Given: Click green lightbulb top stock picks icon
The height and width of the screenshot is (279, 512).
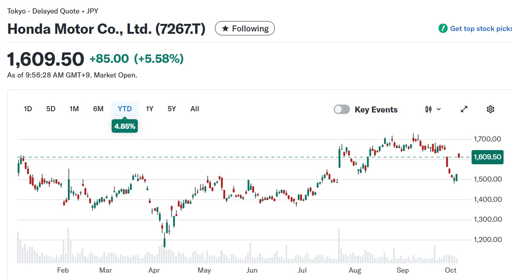Looking at the screenshot, I should tap(443, 29).
